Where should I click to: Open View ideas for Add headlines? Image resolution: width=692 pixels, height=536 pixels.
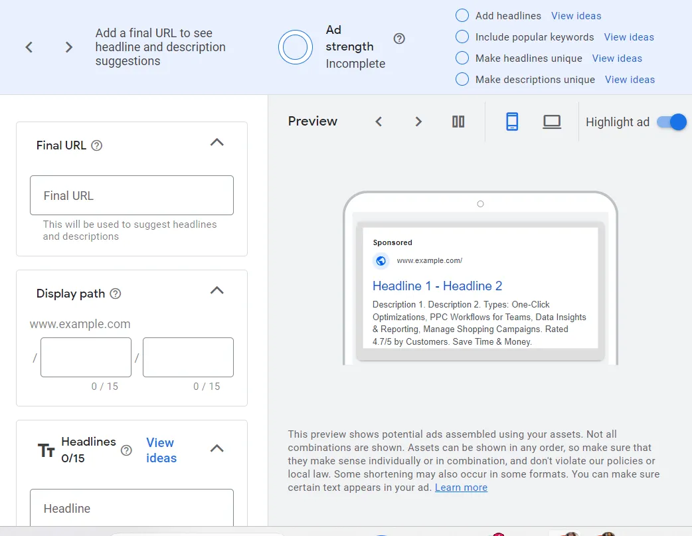click(576, 16)
